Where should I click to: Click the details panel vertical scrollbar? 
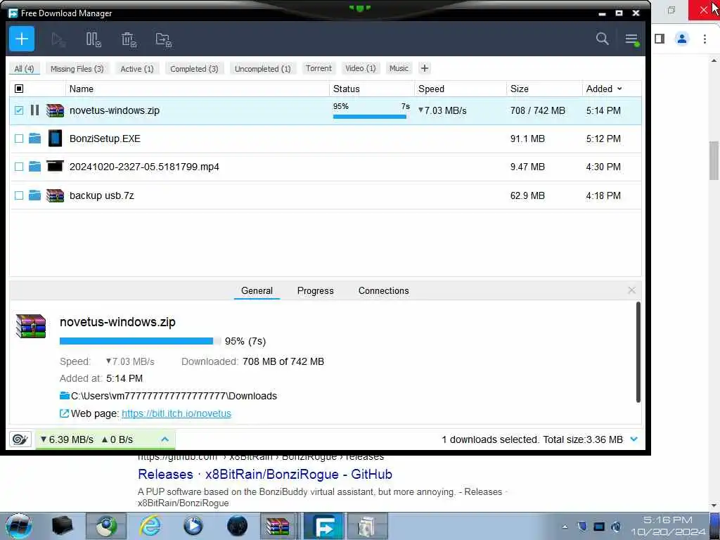click(x=638, y=352)
